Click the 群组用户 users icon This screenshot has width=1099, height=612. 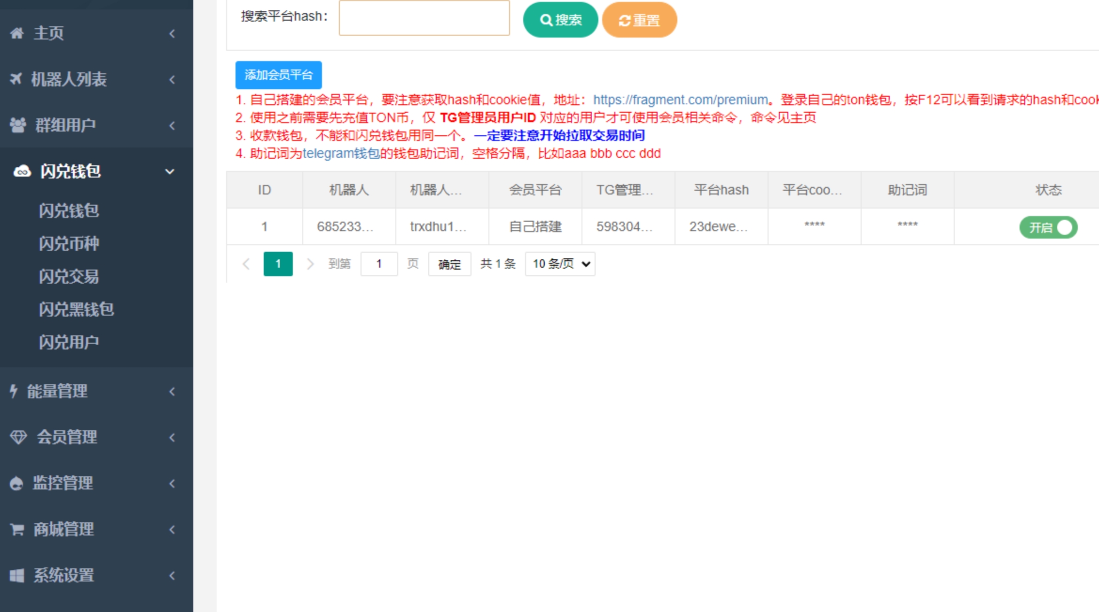17,125
